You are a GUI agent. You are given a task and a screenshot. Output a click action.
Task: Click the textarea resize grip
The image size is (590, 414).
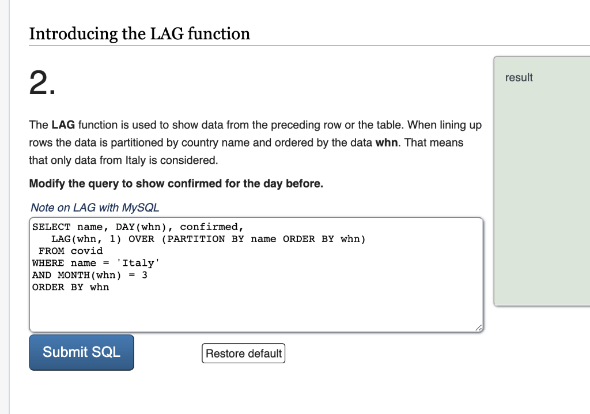[x=478, y=328]
